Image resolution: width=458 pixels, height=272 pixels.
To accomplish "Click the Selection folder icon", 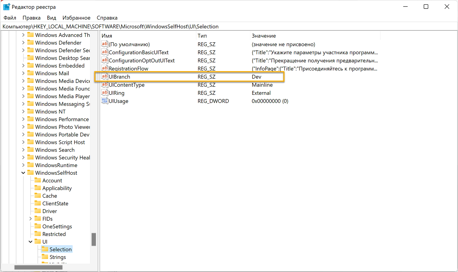I will pos(45,249).
